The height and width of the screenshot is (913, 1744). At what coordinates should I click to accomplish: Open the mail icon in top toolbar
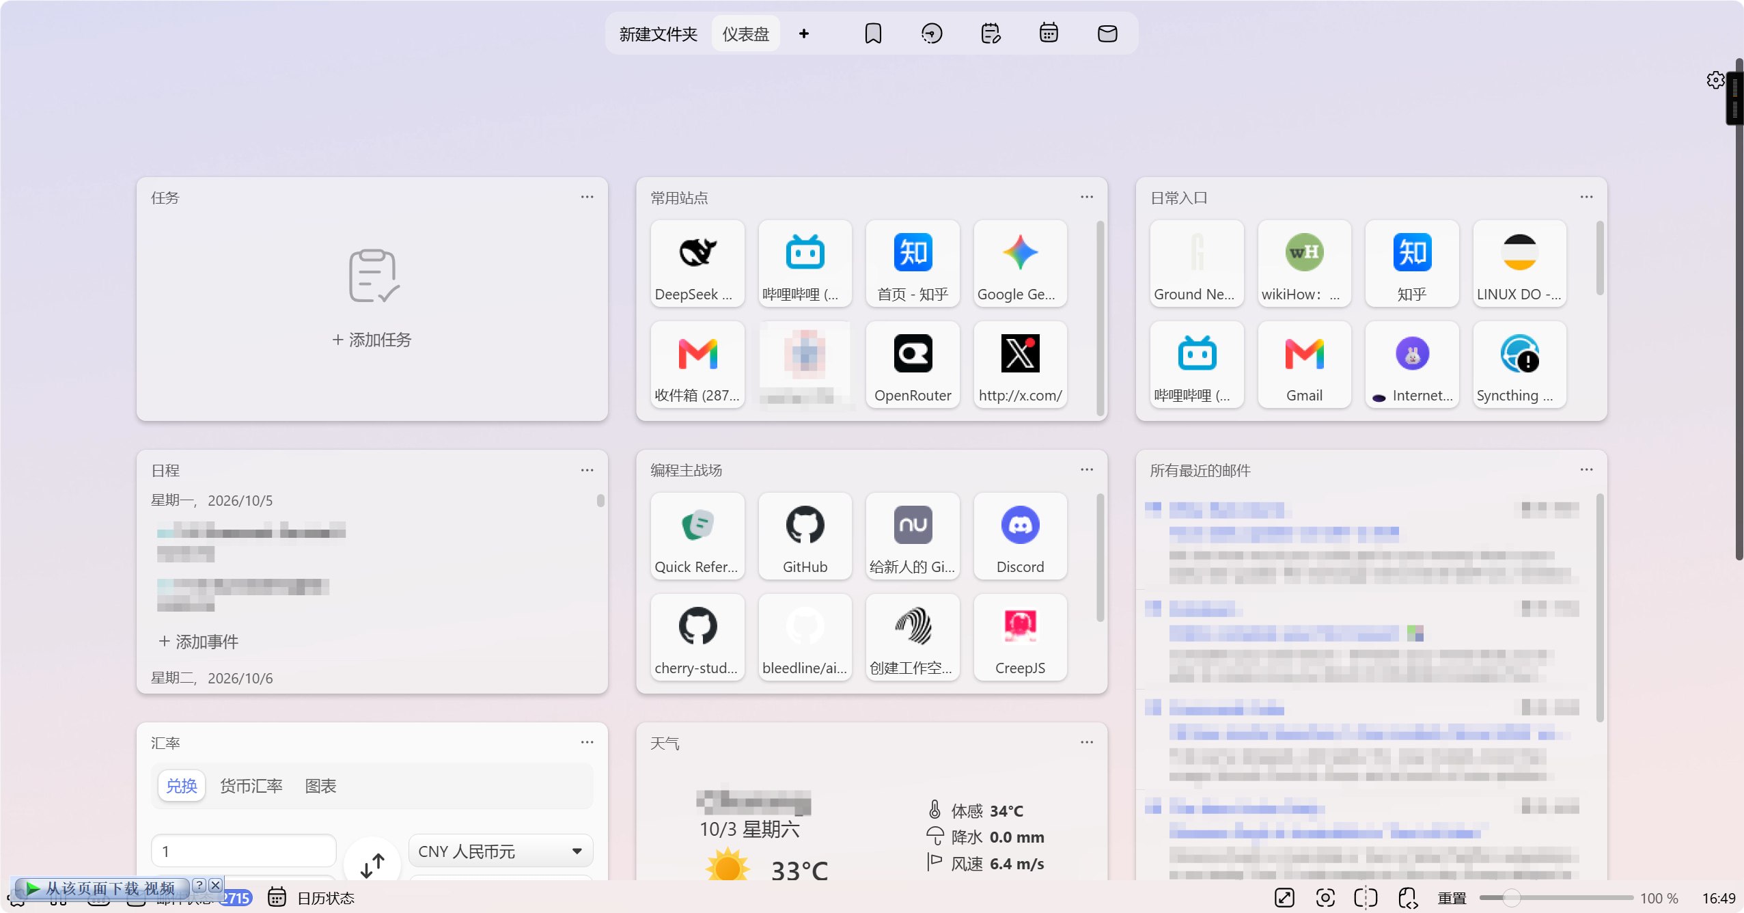(1107, 33)
